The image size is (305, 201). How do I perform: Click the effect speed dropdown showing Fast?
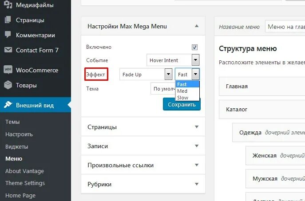(x=187, y=74)
